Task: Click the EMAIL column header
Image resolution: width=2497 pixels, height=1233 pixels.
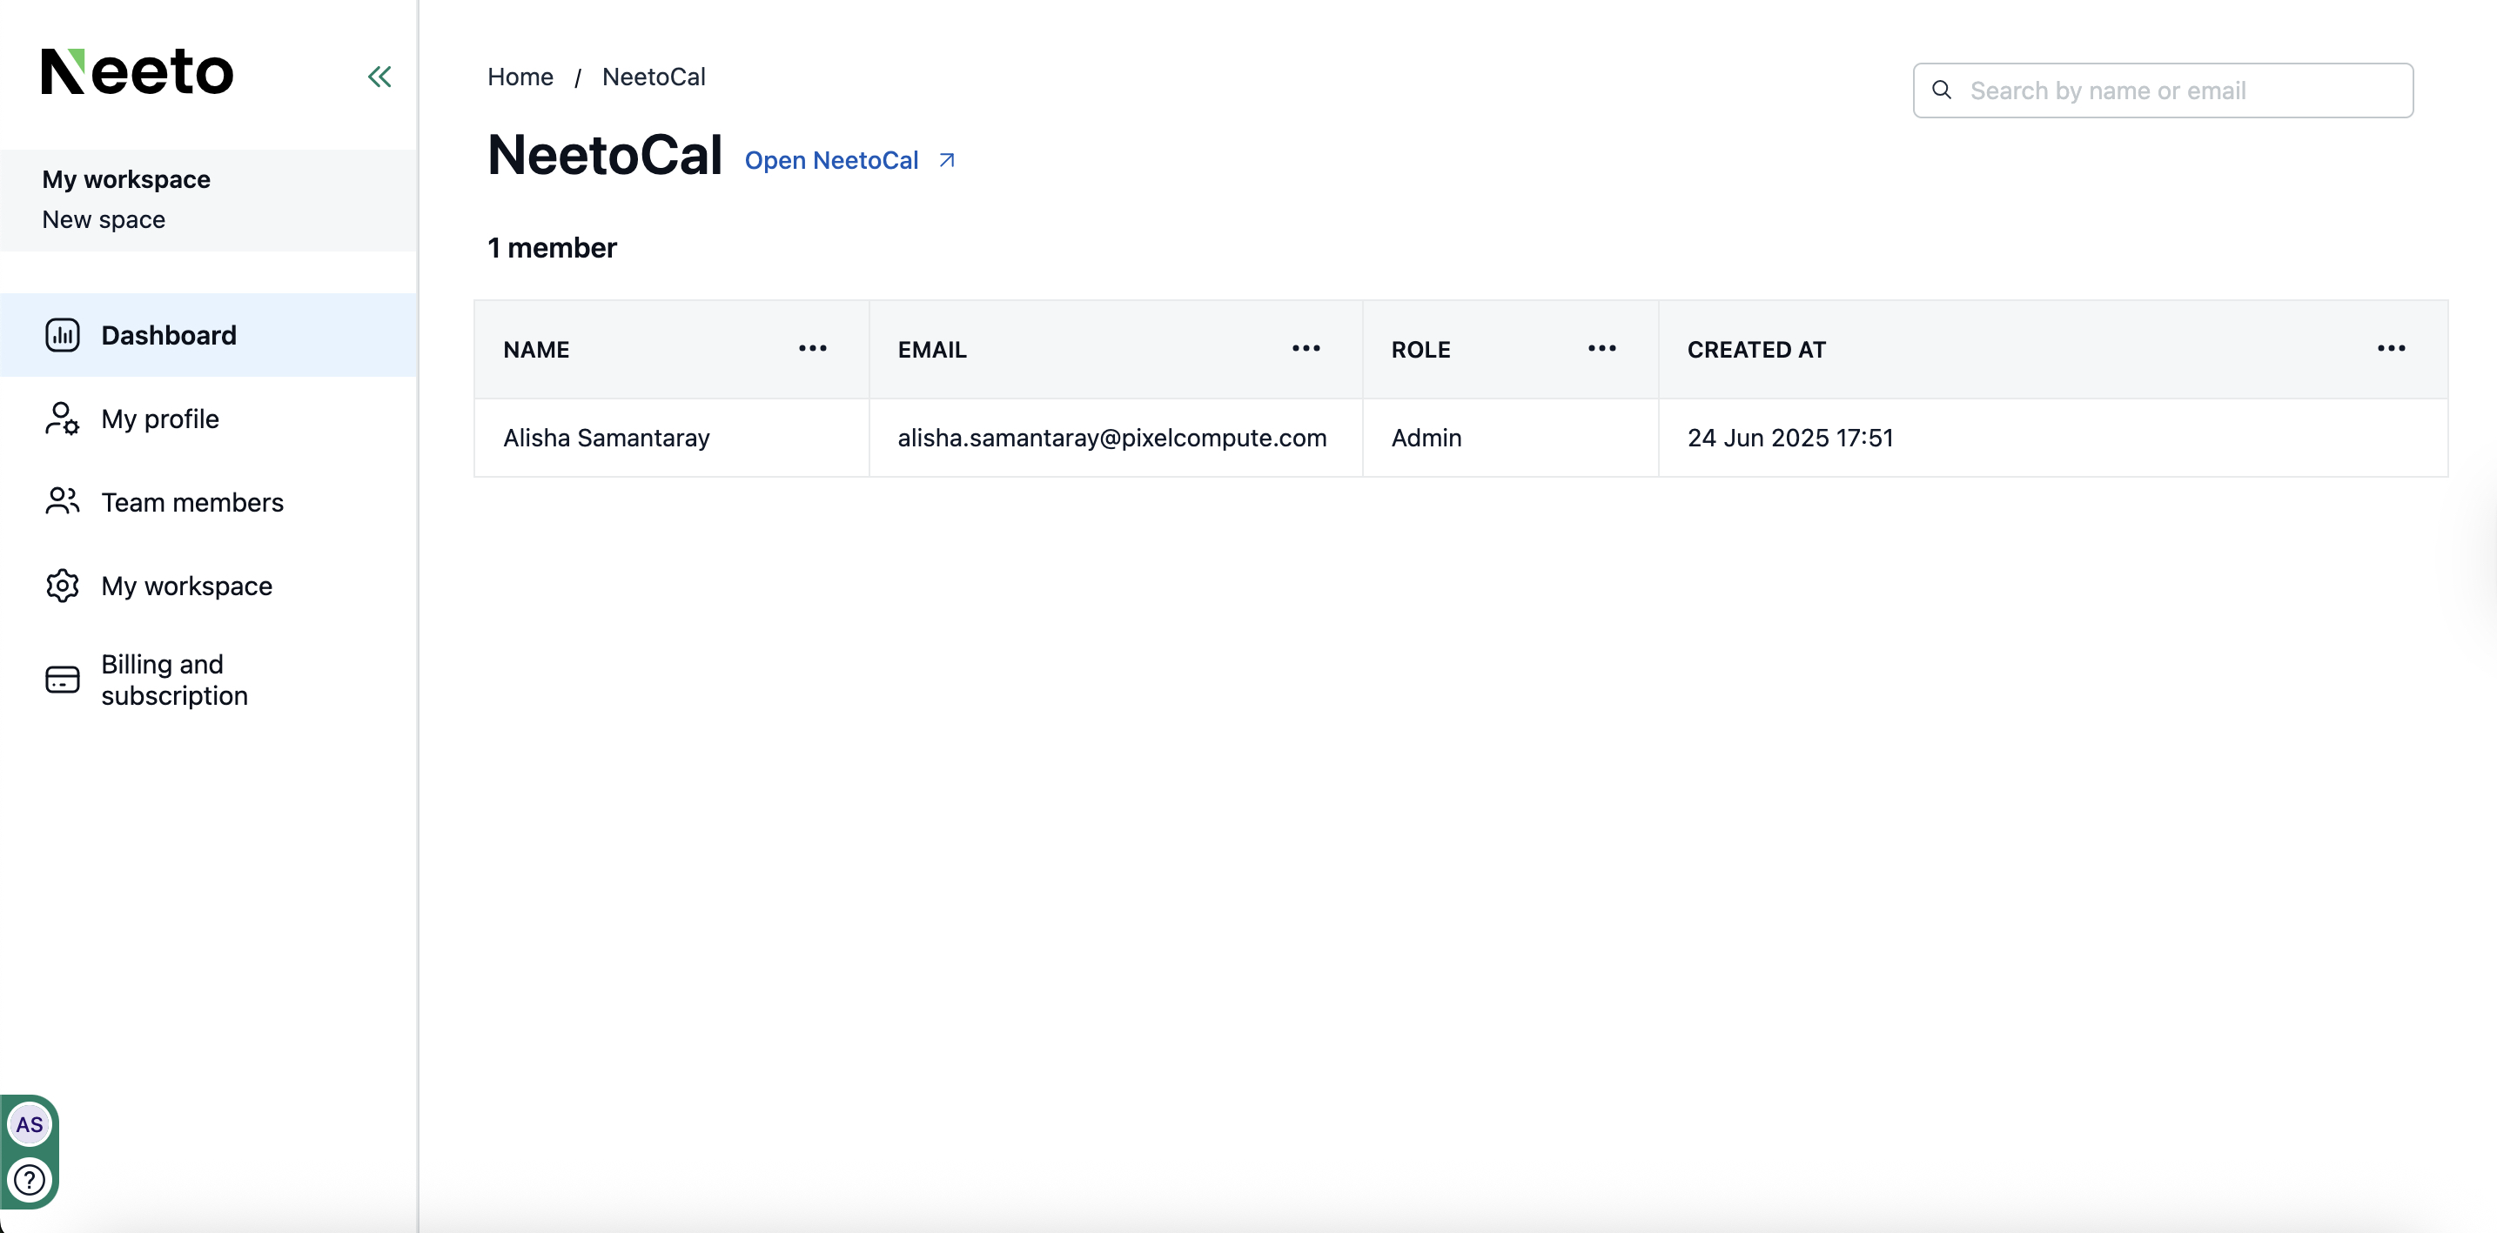Action: (1116, 349)
